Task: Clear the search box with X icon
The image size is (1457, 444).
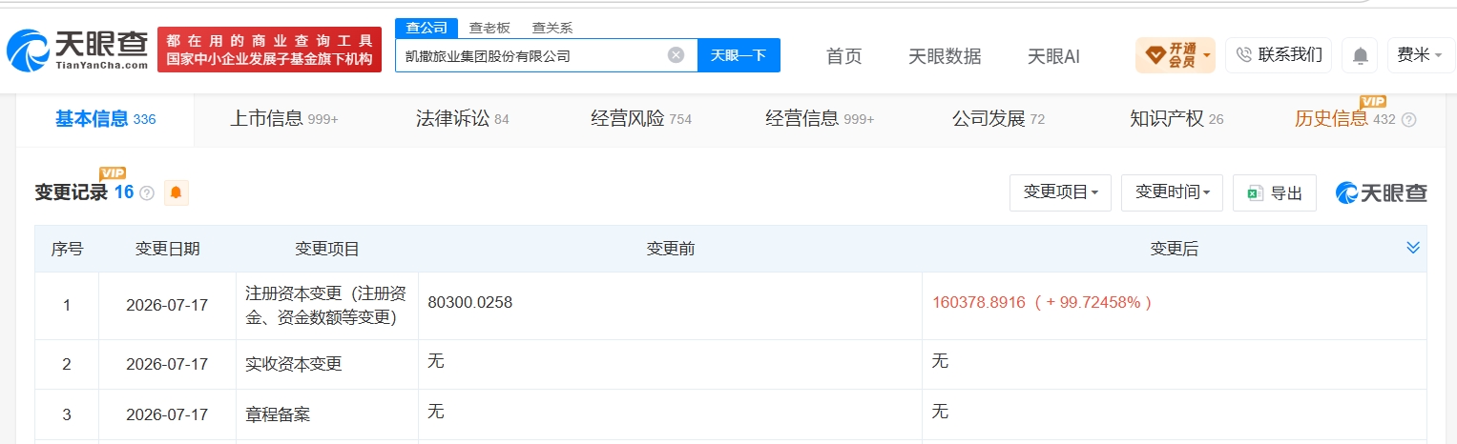Action: click(x=676, y=55)
